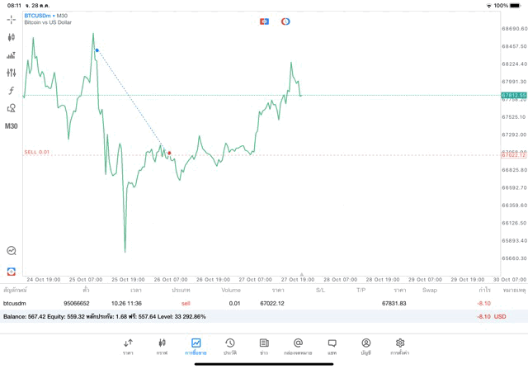Switch to the กราฟ chart tab
This screenshot has height=369, width=528.
click(162, 346)
